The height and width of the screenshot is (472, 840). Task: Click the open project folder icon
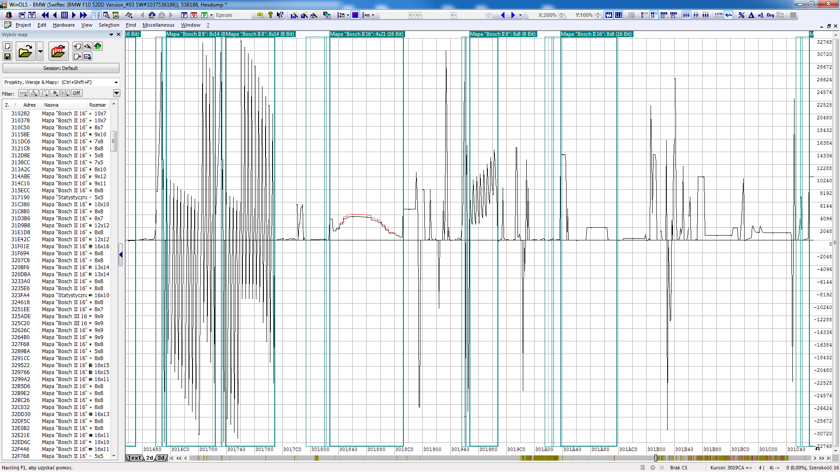[x=25, y=52]
